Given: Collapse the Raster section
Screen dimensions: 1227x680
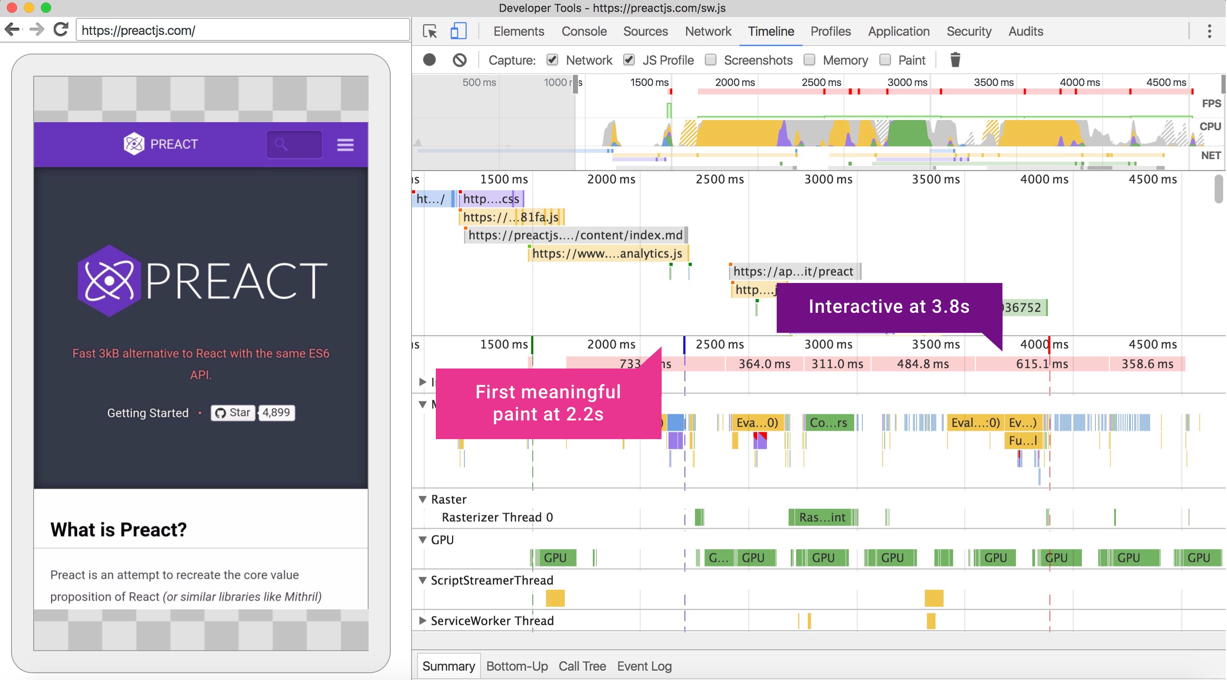Looking at the screenshot, I should coord(422,499).
